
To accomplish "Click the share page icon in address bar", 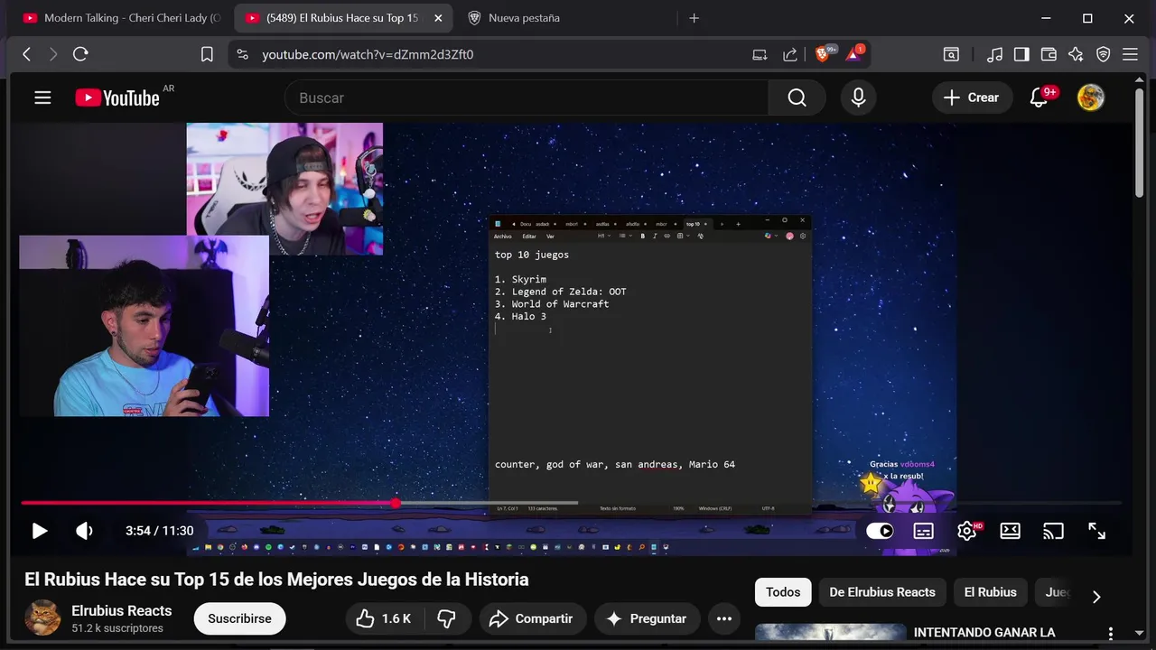I will click(x=790, y=54).
